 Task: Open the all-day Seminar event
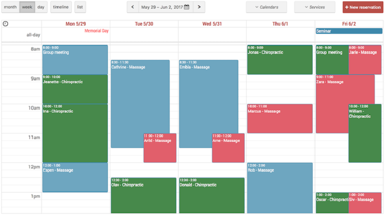(x=349, y=31)
